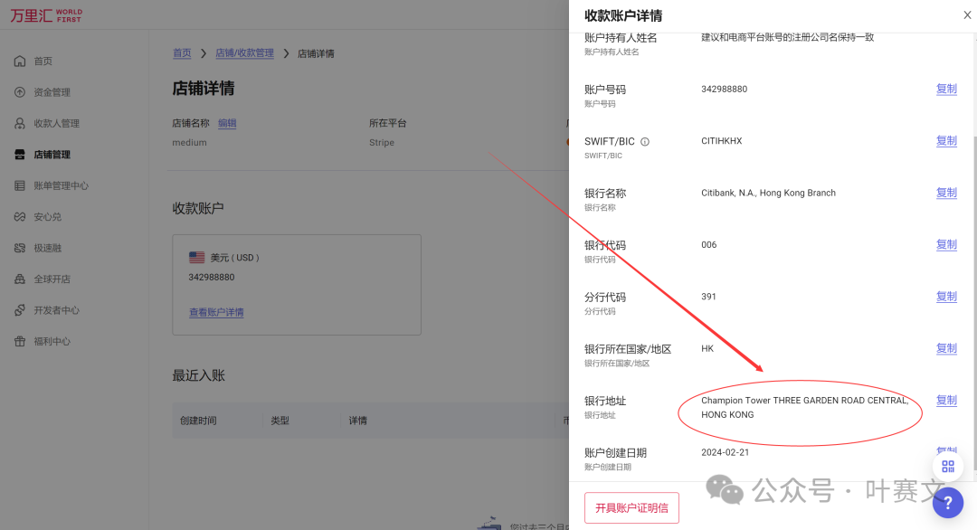The image size is (977, 530).
Task: Click the Funds Management (资金管理) sidebar icon
Action: click(x=20, y=92)
